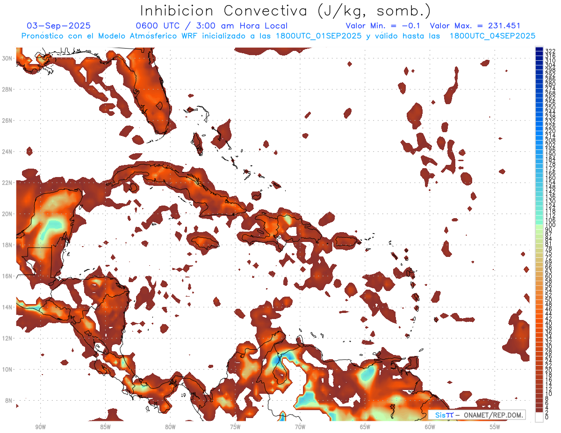This screenshot has width=561, height=433.
Task: Click the '85W' longitude label
Action: [x=105, y=427]
